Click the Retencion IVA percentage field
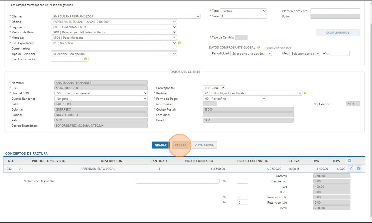Screen dimensions: 372x223 [x=243, y=203]
